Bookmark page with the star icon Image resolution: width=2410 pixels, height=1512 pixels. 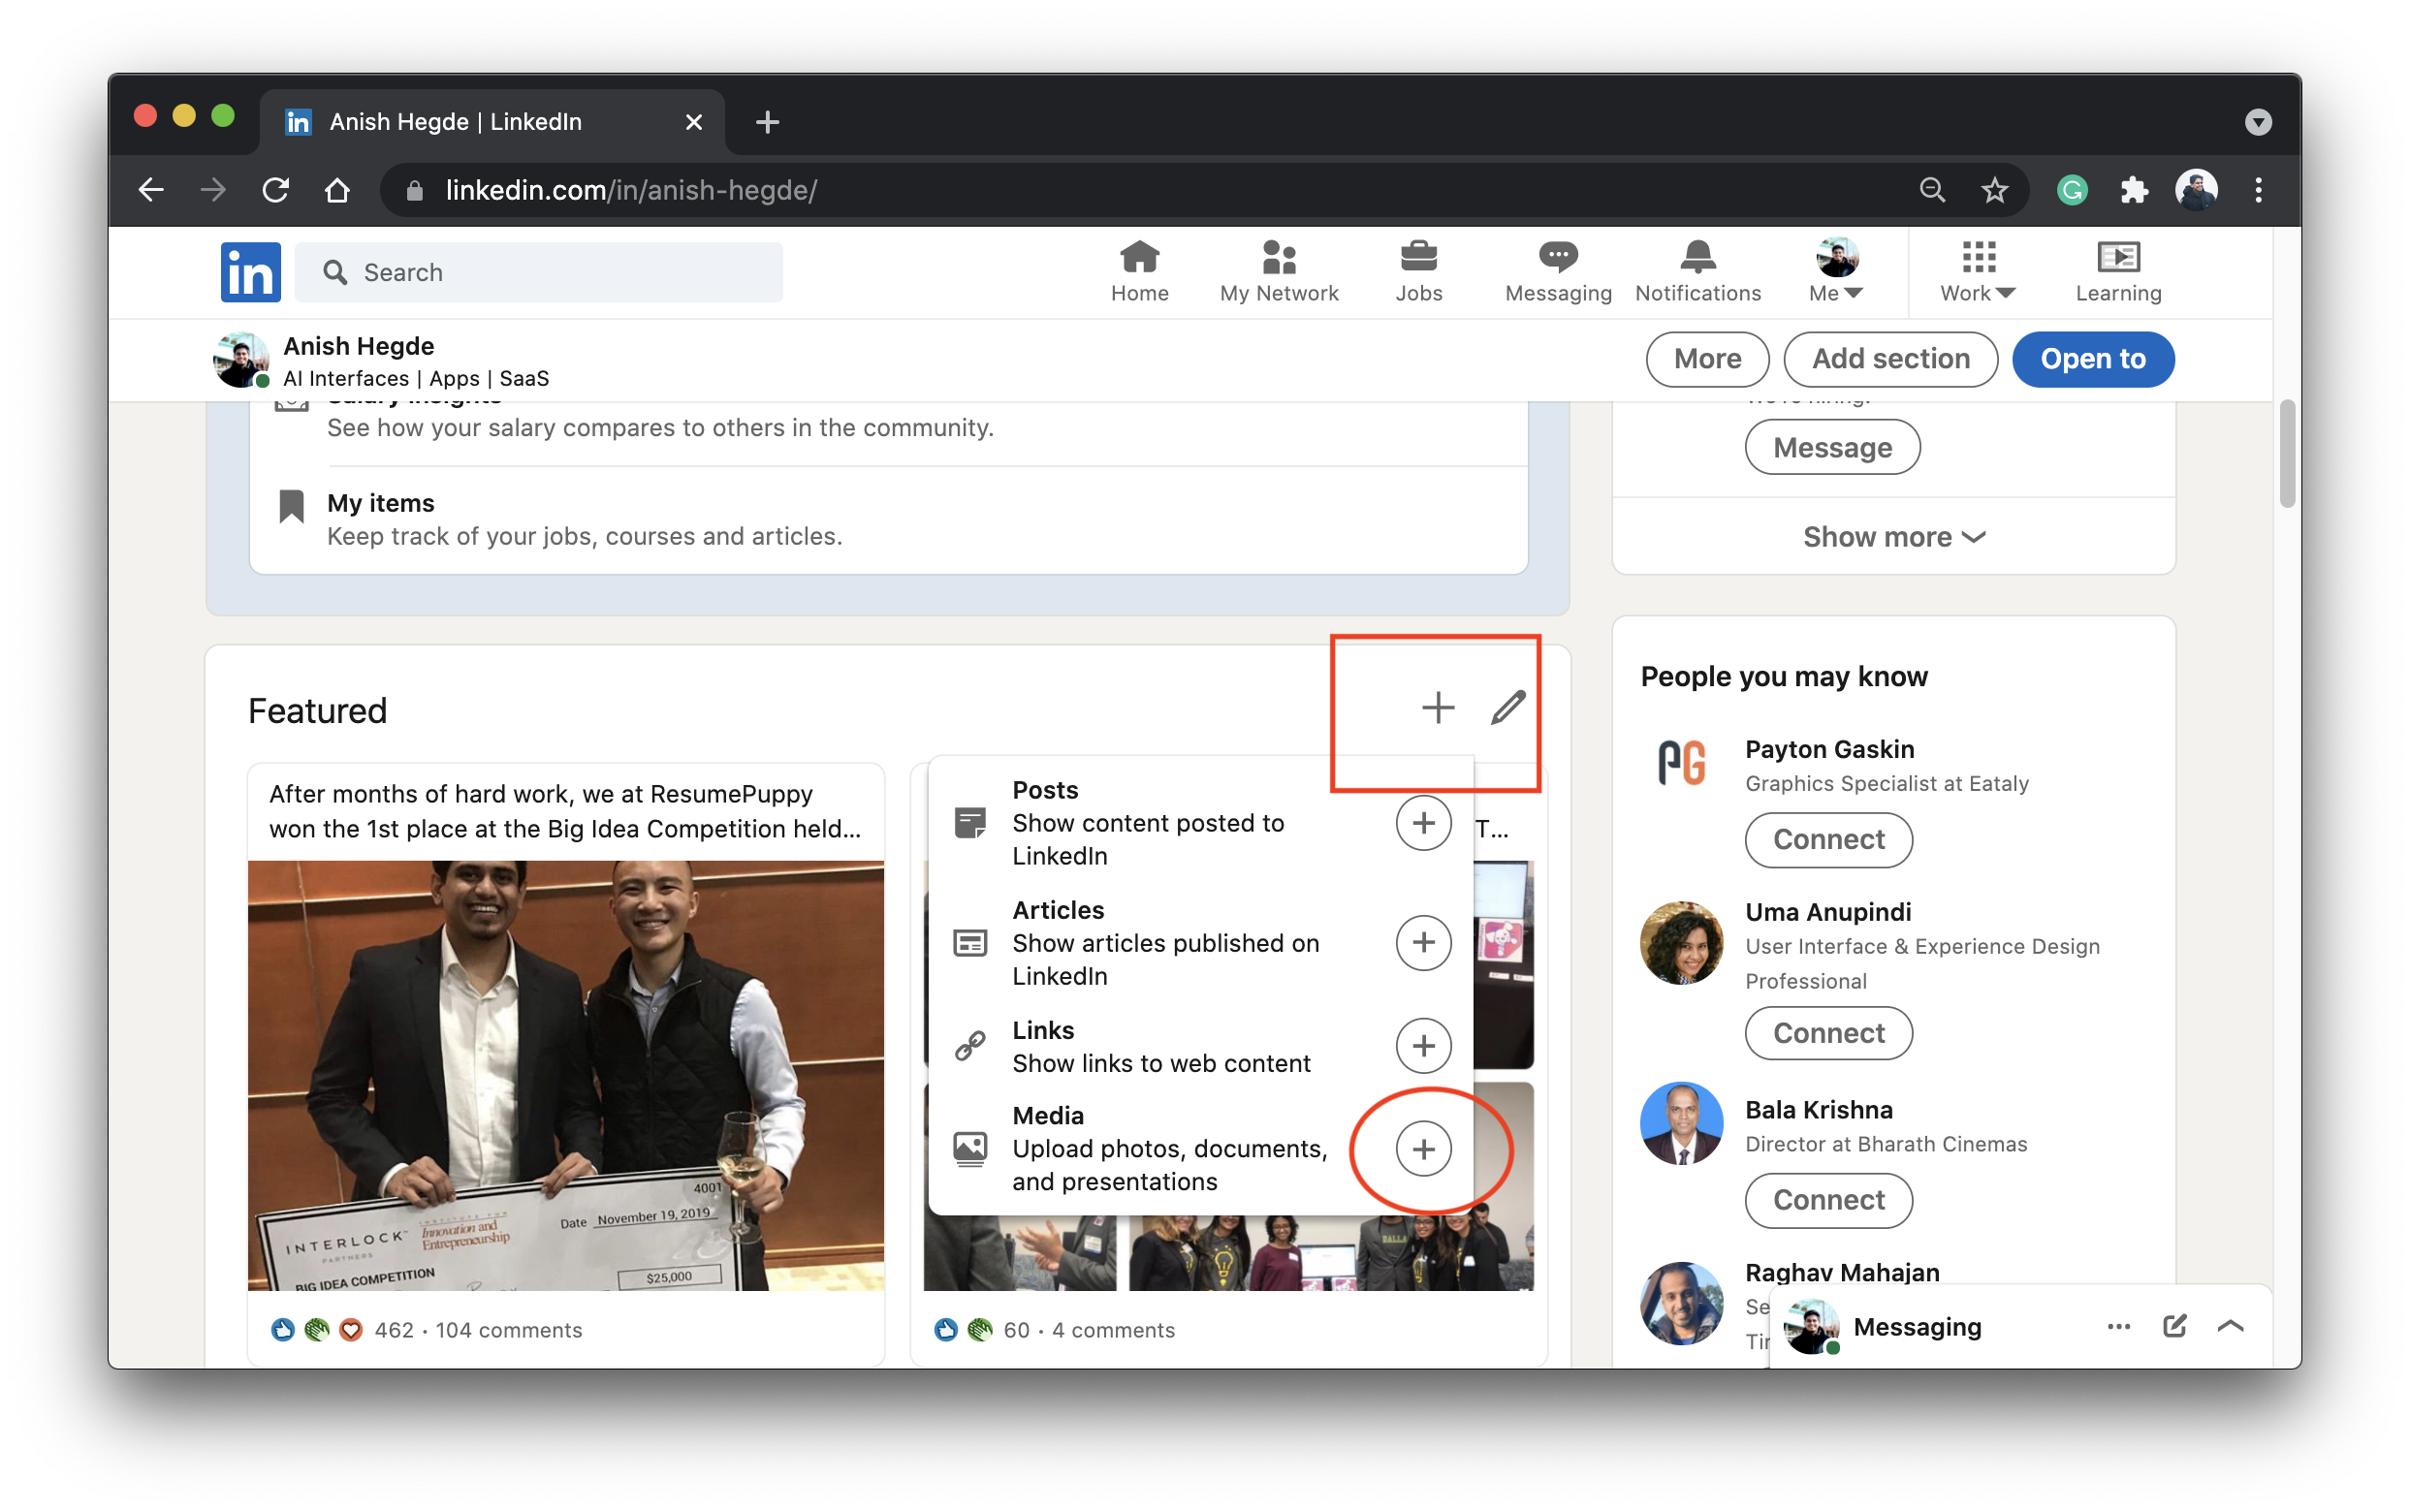[1994, 190]
